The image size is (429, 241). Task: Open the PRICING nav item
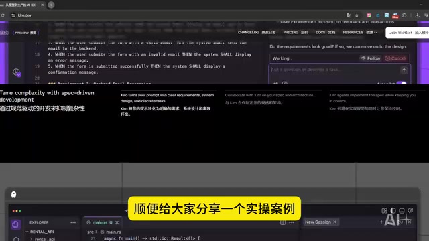tap(296, 33)
